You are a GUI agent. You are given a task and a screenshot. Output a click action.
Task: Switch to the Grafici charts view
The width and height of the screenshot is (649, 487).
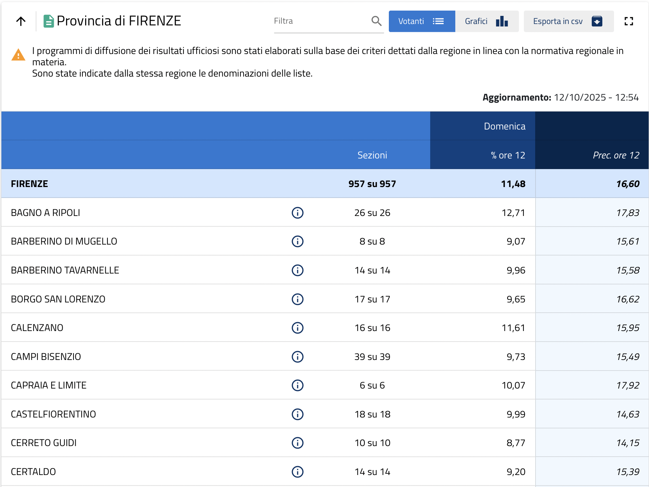[487, 21]
